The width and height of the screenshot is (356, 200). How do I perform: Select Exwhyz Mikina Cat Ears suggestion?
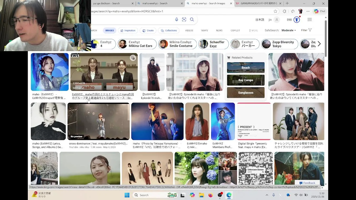pos(136,44)
